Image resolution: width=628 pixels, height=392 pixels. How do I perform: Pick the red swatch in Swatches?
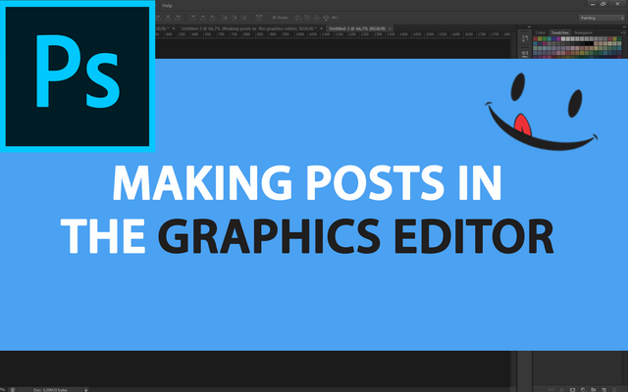point(535,39)
